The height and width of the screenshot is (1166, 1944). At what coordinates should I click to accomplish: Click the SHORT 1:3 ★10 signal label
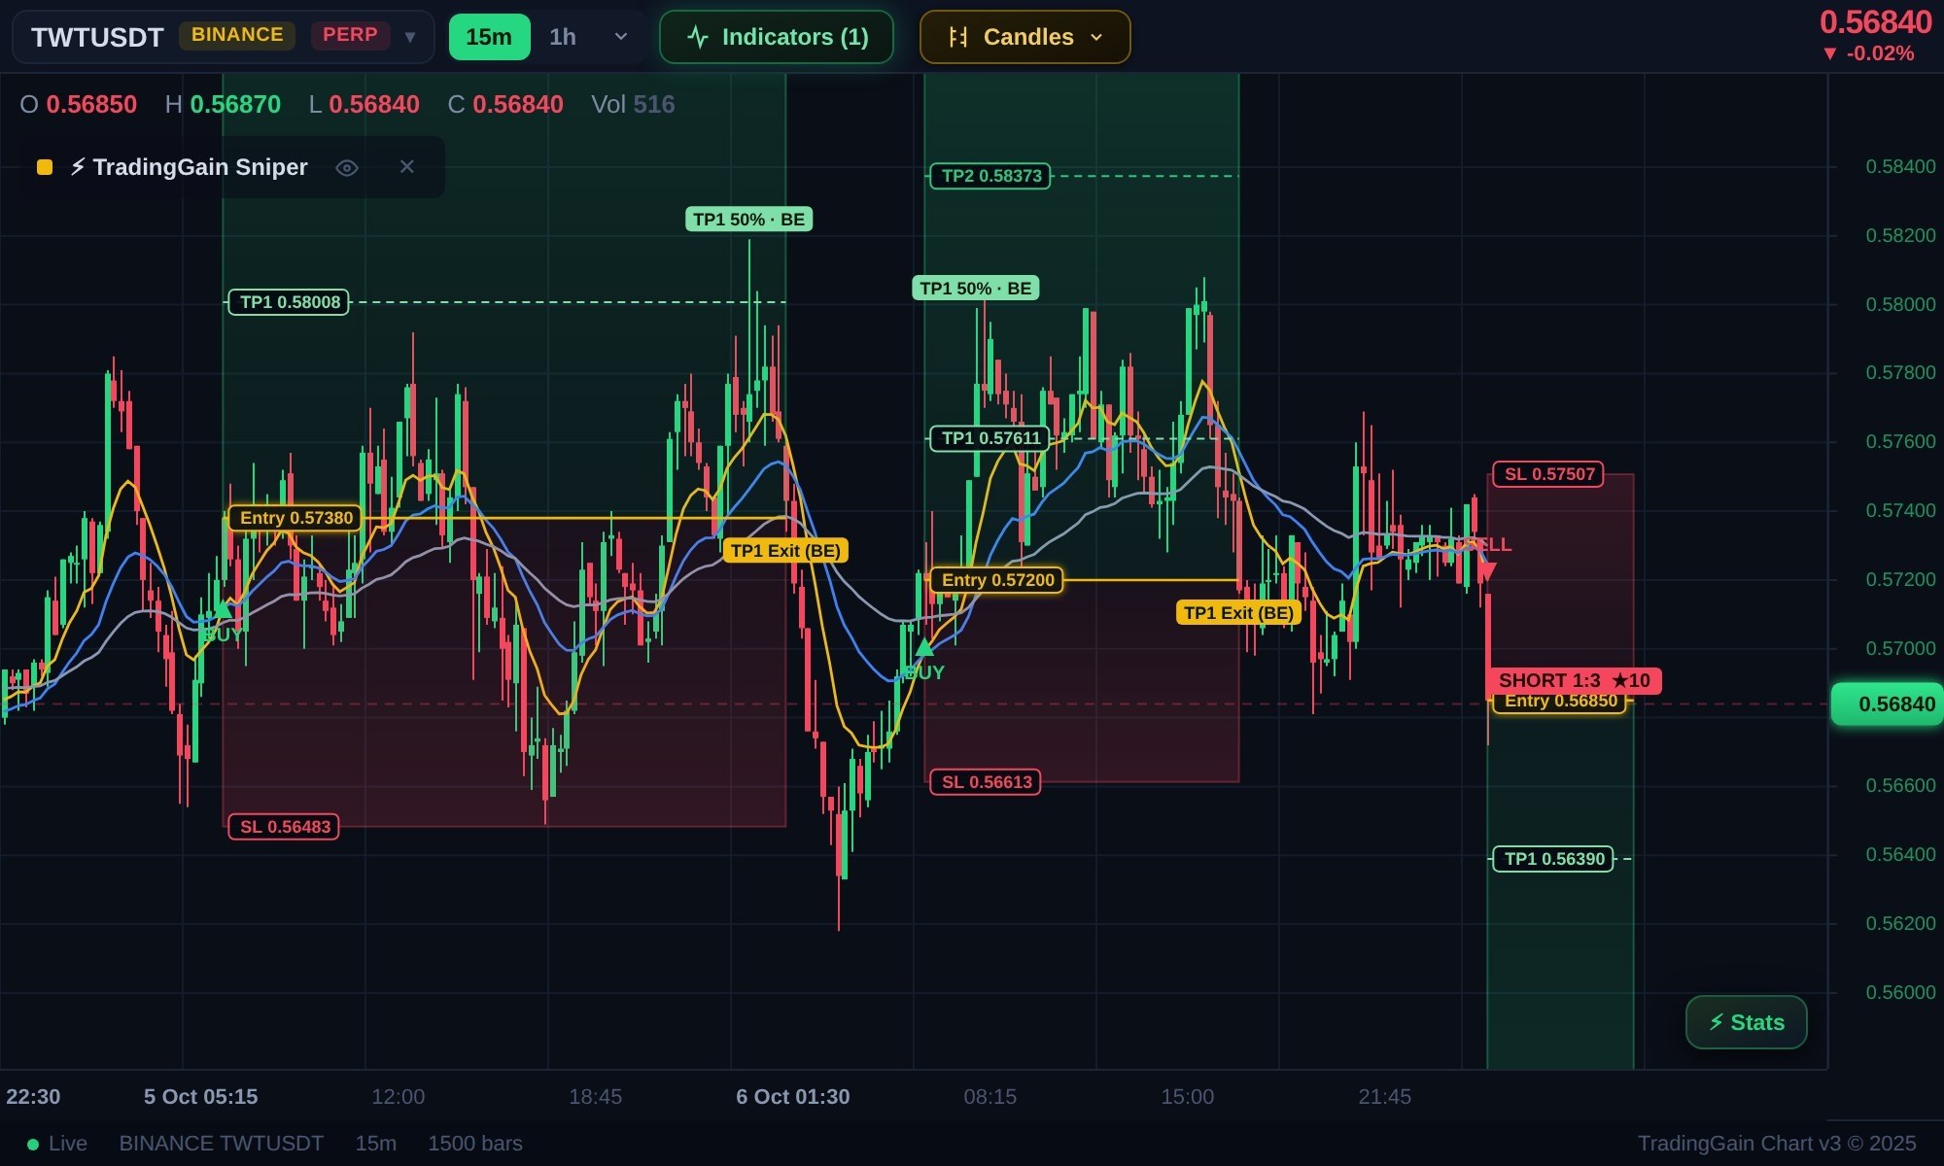pyautogui.click(x=1574, y=680)
